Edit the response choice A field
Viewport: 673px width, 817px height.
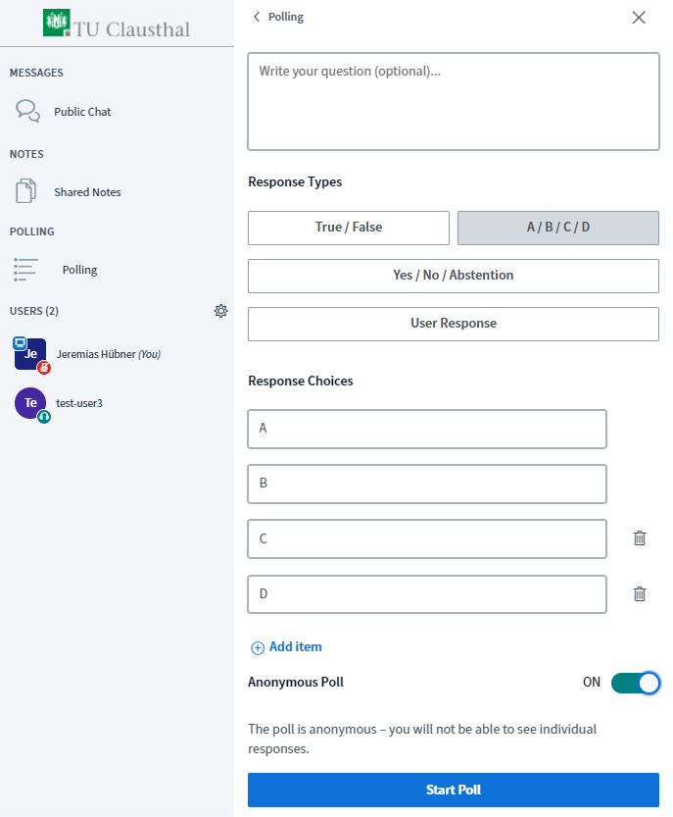[427, 429]
